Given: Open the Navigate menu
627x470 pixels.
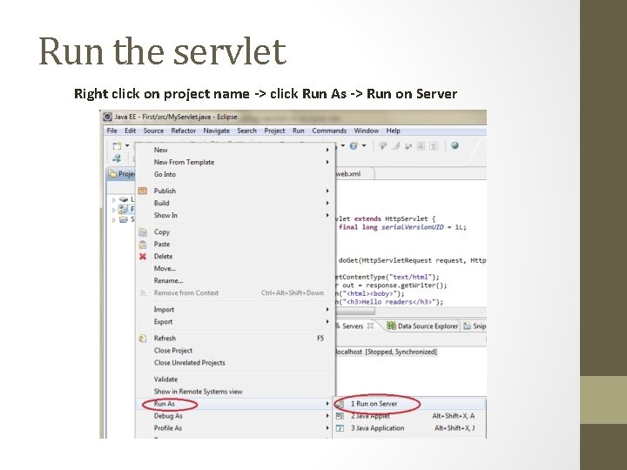Looking at the screenshot, I should 216,131.
